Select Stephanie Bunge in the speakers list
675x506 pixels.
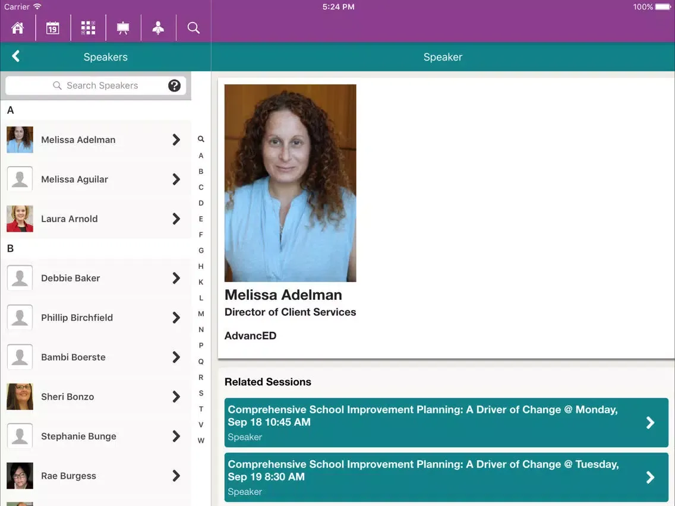pyautogui.click(x=96, y=437)
